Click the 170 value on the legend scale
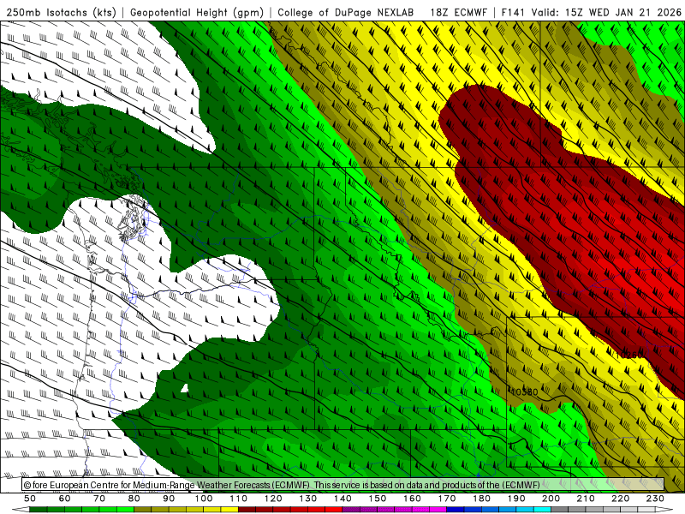Image resolution: width=685 pixels, height=514 pixels. 447,499
